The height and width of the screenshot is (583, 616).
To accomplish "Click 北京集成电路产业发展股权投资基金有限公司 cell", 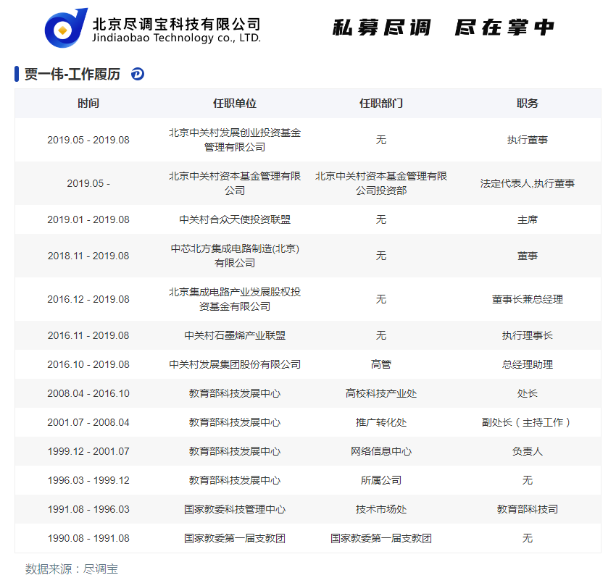I will [235, 299].
